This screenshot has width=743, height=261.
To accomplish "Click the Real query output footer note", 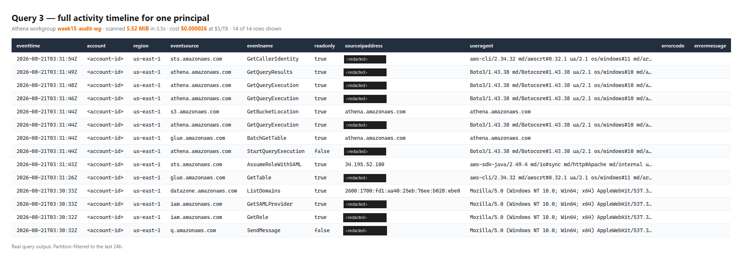I will pyautogui.click(x=67, y=247).
